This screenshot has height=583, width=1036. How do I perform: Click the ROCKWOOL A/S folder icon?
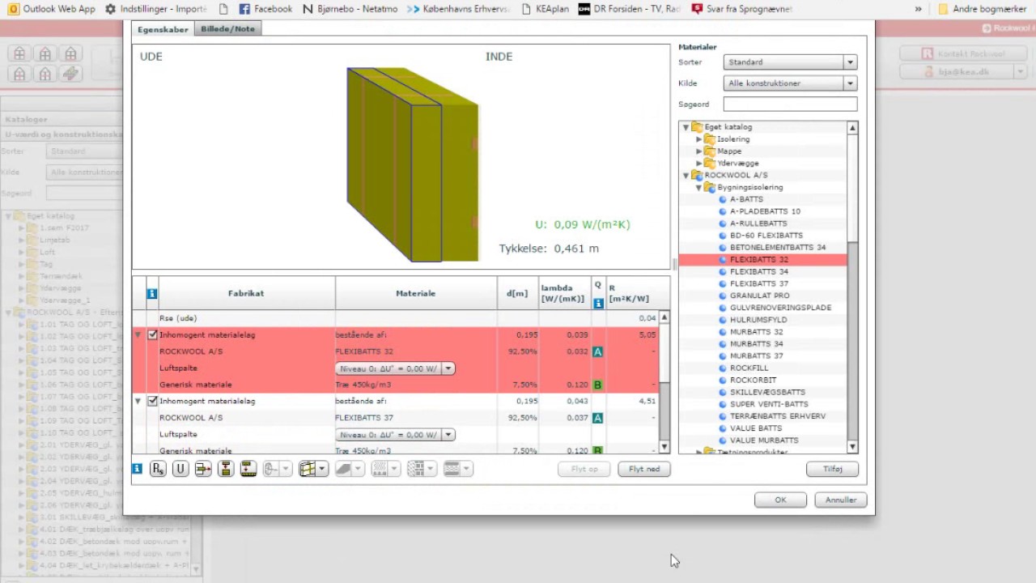click(x=697, y=175)
